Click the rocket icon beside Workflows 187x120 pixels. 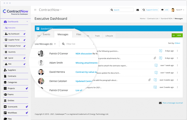tap(27, 113)
